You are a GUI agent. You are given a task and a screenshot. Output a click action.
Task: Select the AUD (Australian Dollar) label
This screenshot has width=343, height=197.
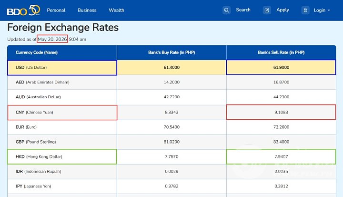pos(38,97)
